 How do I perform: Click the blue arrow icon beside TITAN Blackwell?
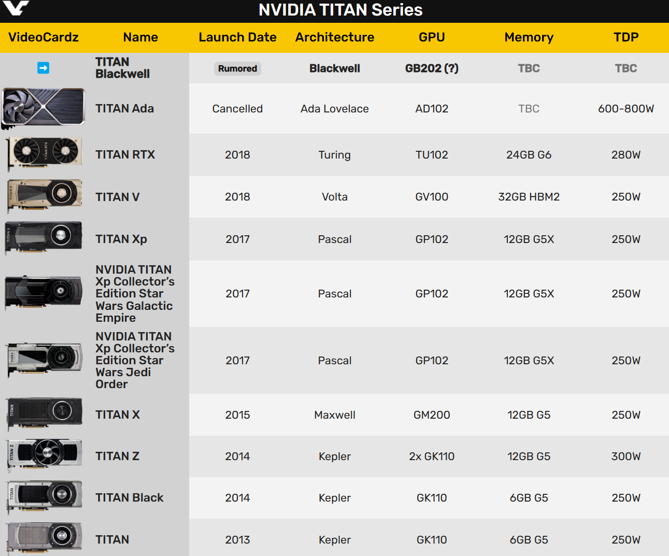44,68
